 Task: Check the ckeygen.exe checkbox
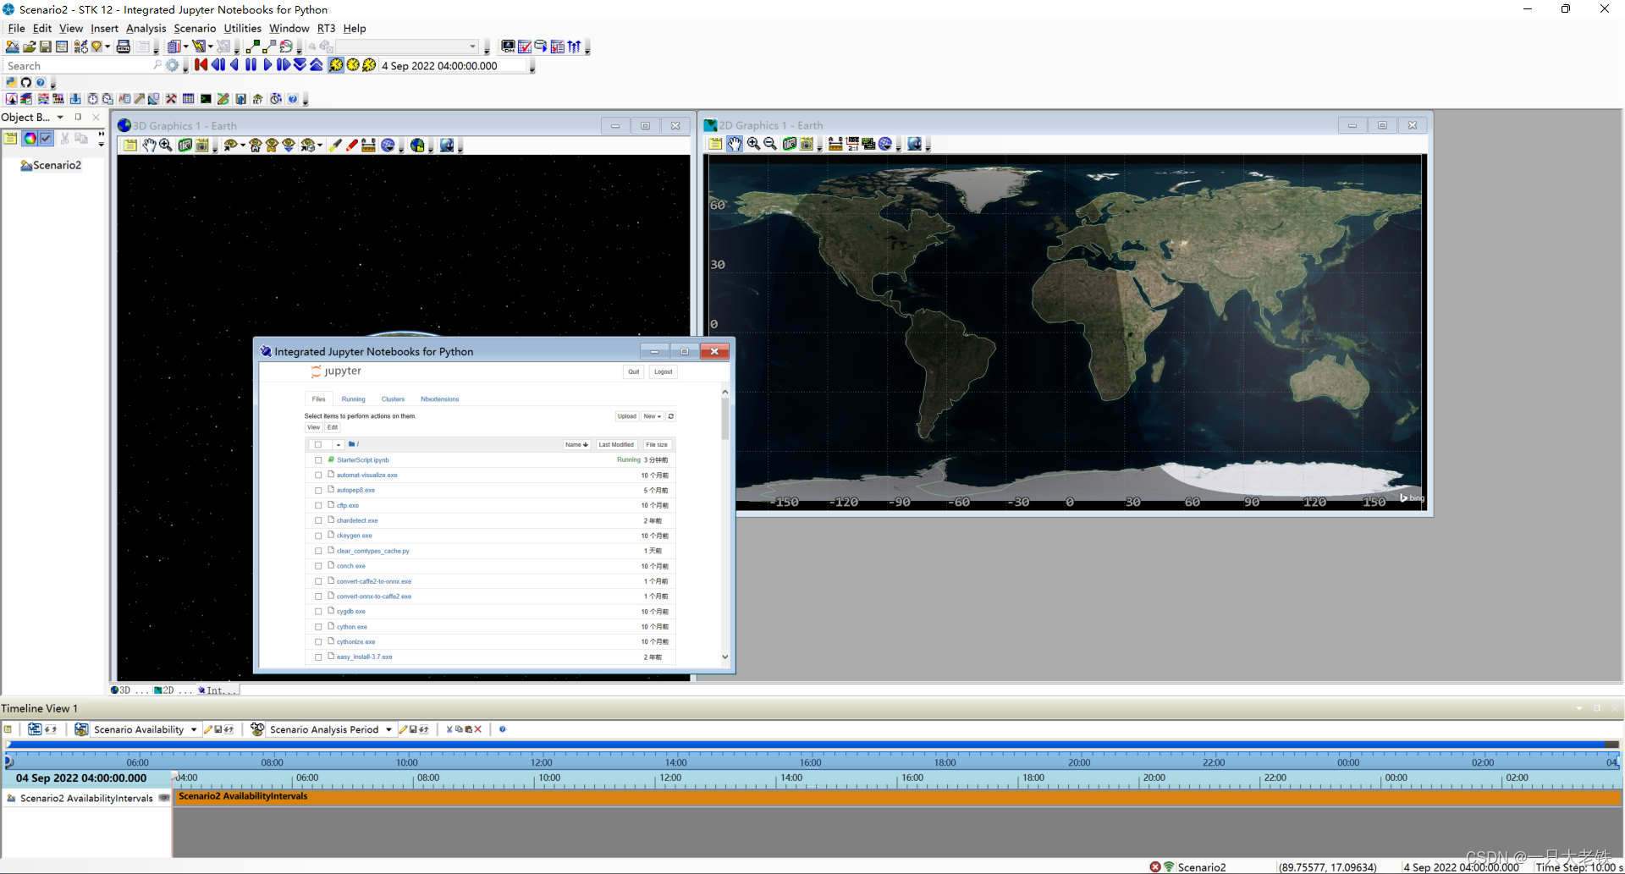click(x=318, y=536)
